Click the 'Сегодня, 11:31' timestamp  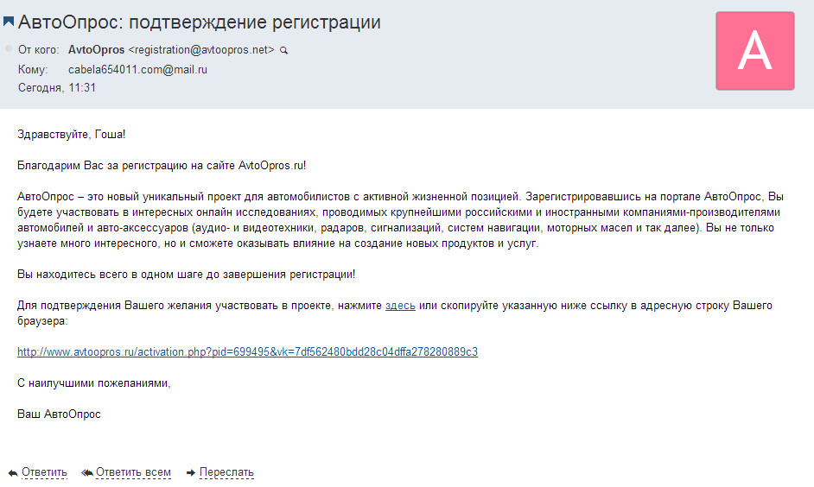(x=56, y=88)
